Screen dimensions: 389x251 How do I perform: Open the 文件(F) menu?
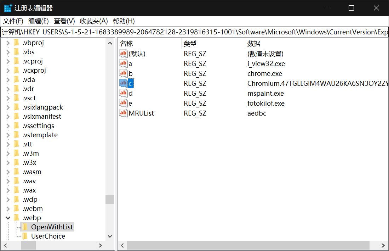click(x=13, y=21)
